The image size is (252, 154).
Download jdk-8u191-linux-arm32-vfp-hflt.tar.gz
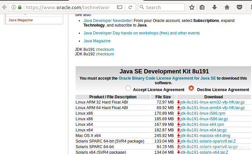tap(213, 102)
